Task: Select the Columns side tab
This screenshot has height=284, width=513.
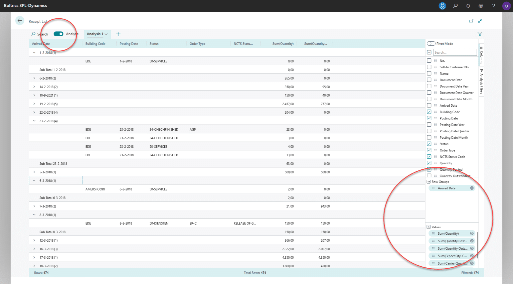Action: [x=482, y=55]
